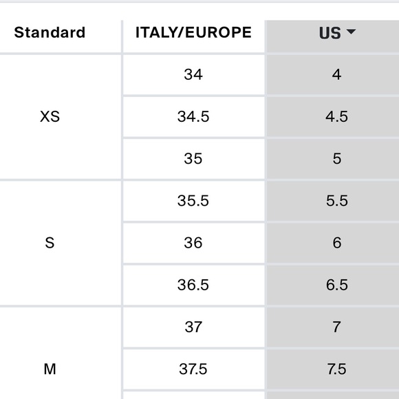Choose Italy/Europe size 34
The width and height of the screenshot is (399, 399).
194,74
